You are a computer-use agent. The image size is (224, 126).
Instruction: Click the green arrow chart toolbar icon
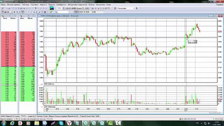tap(51, 12)
